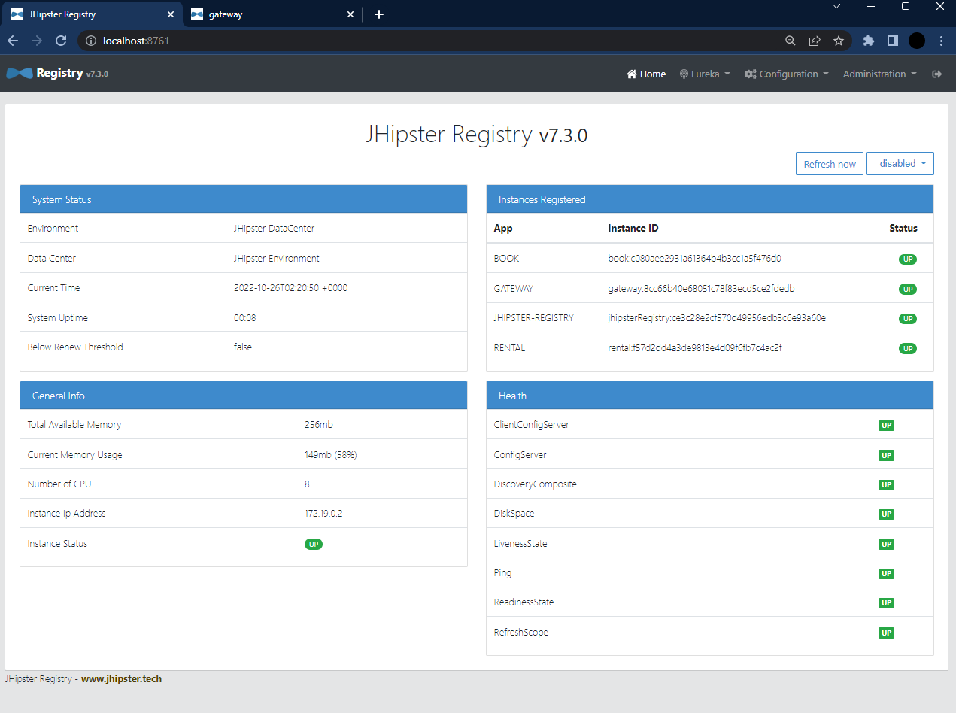This screenshot has height=713, width=956.
Task: Click the UP badge for GATEWAY
Action: click(908, 289)
